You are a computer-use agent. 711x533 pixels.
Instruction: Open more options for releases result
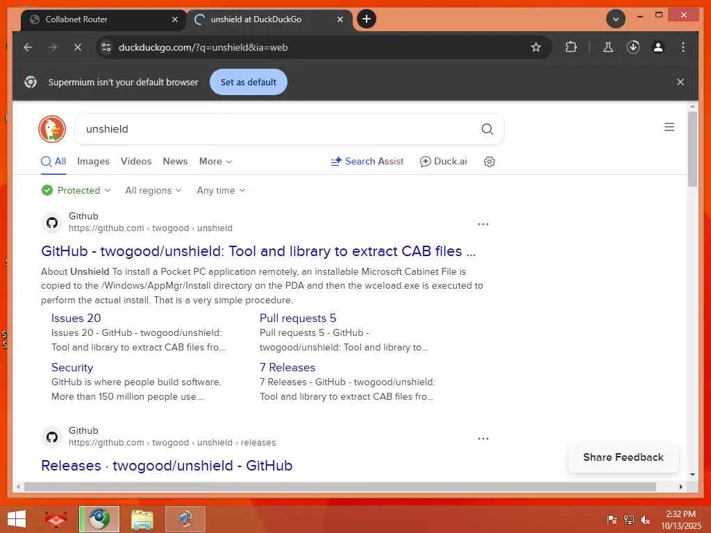(x=483, y=439)
